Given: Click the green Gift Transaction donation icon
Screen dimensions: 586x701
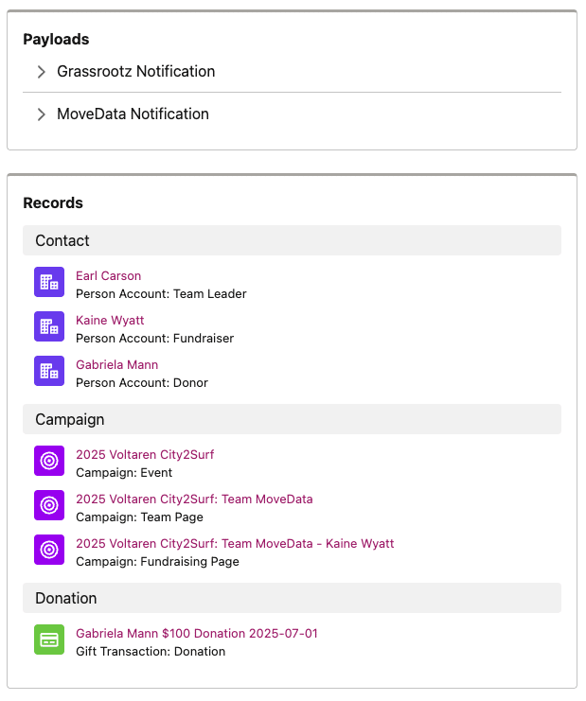Looking at the screenshot, I should (x=49, y=640).
